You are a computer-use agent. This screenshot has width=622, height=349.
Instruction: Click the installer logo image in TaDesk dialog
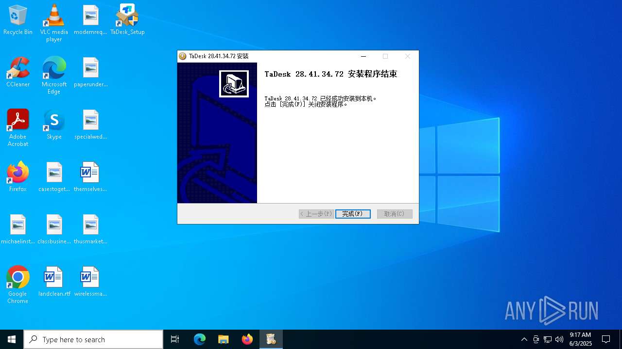(x=234, y=84)
